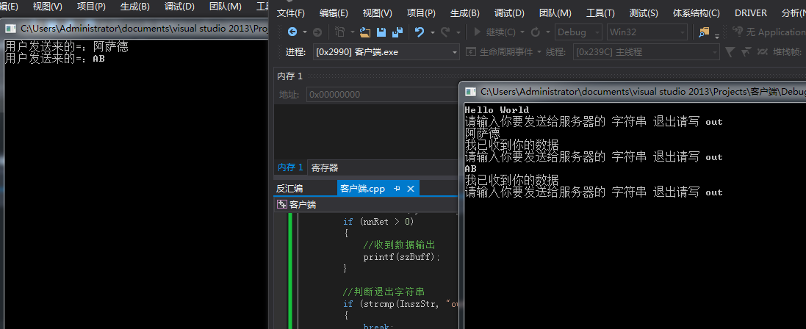Viewport: 806px width, 329px height.
Task: Click the Navigate Backward arrow icon
Action: coord(292,32)
